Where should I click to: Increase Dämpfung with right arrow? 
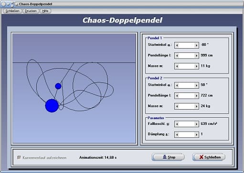[196, 135]
